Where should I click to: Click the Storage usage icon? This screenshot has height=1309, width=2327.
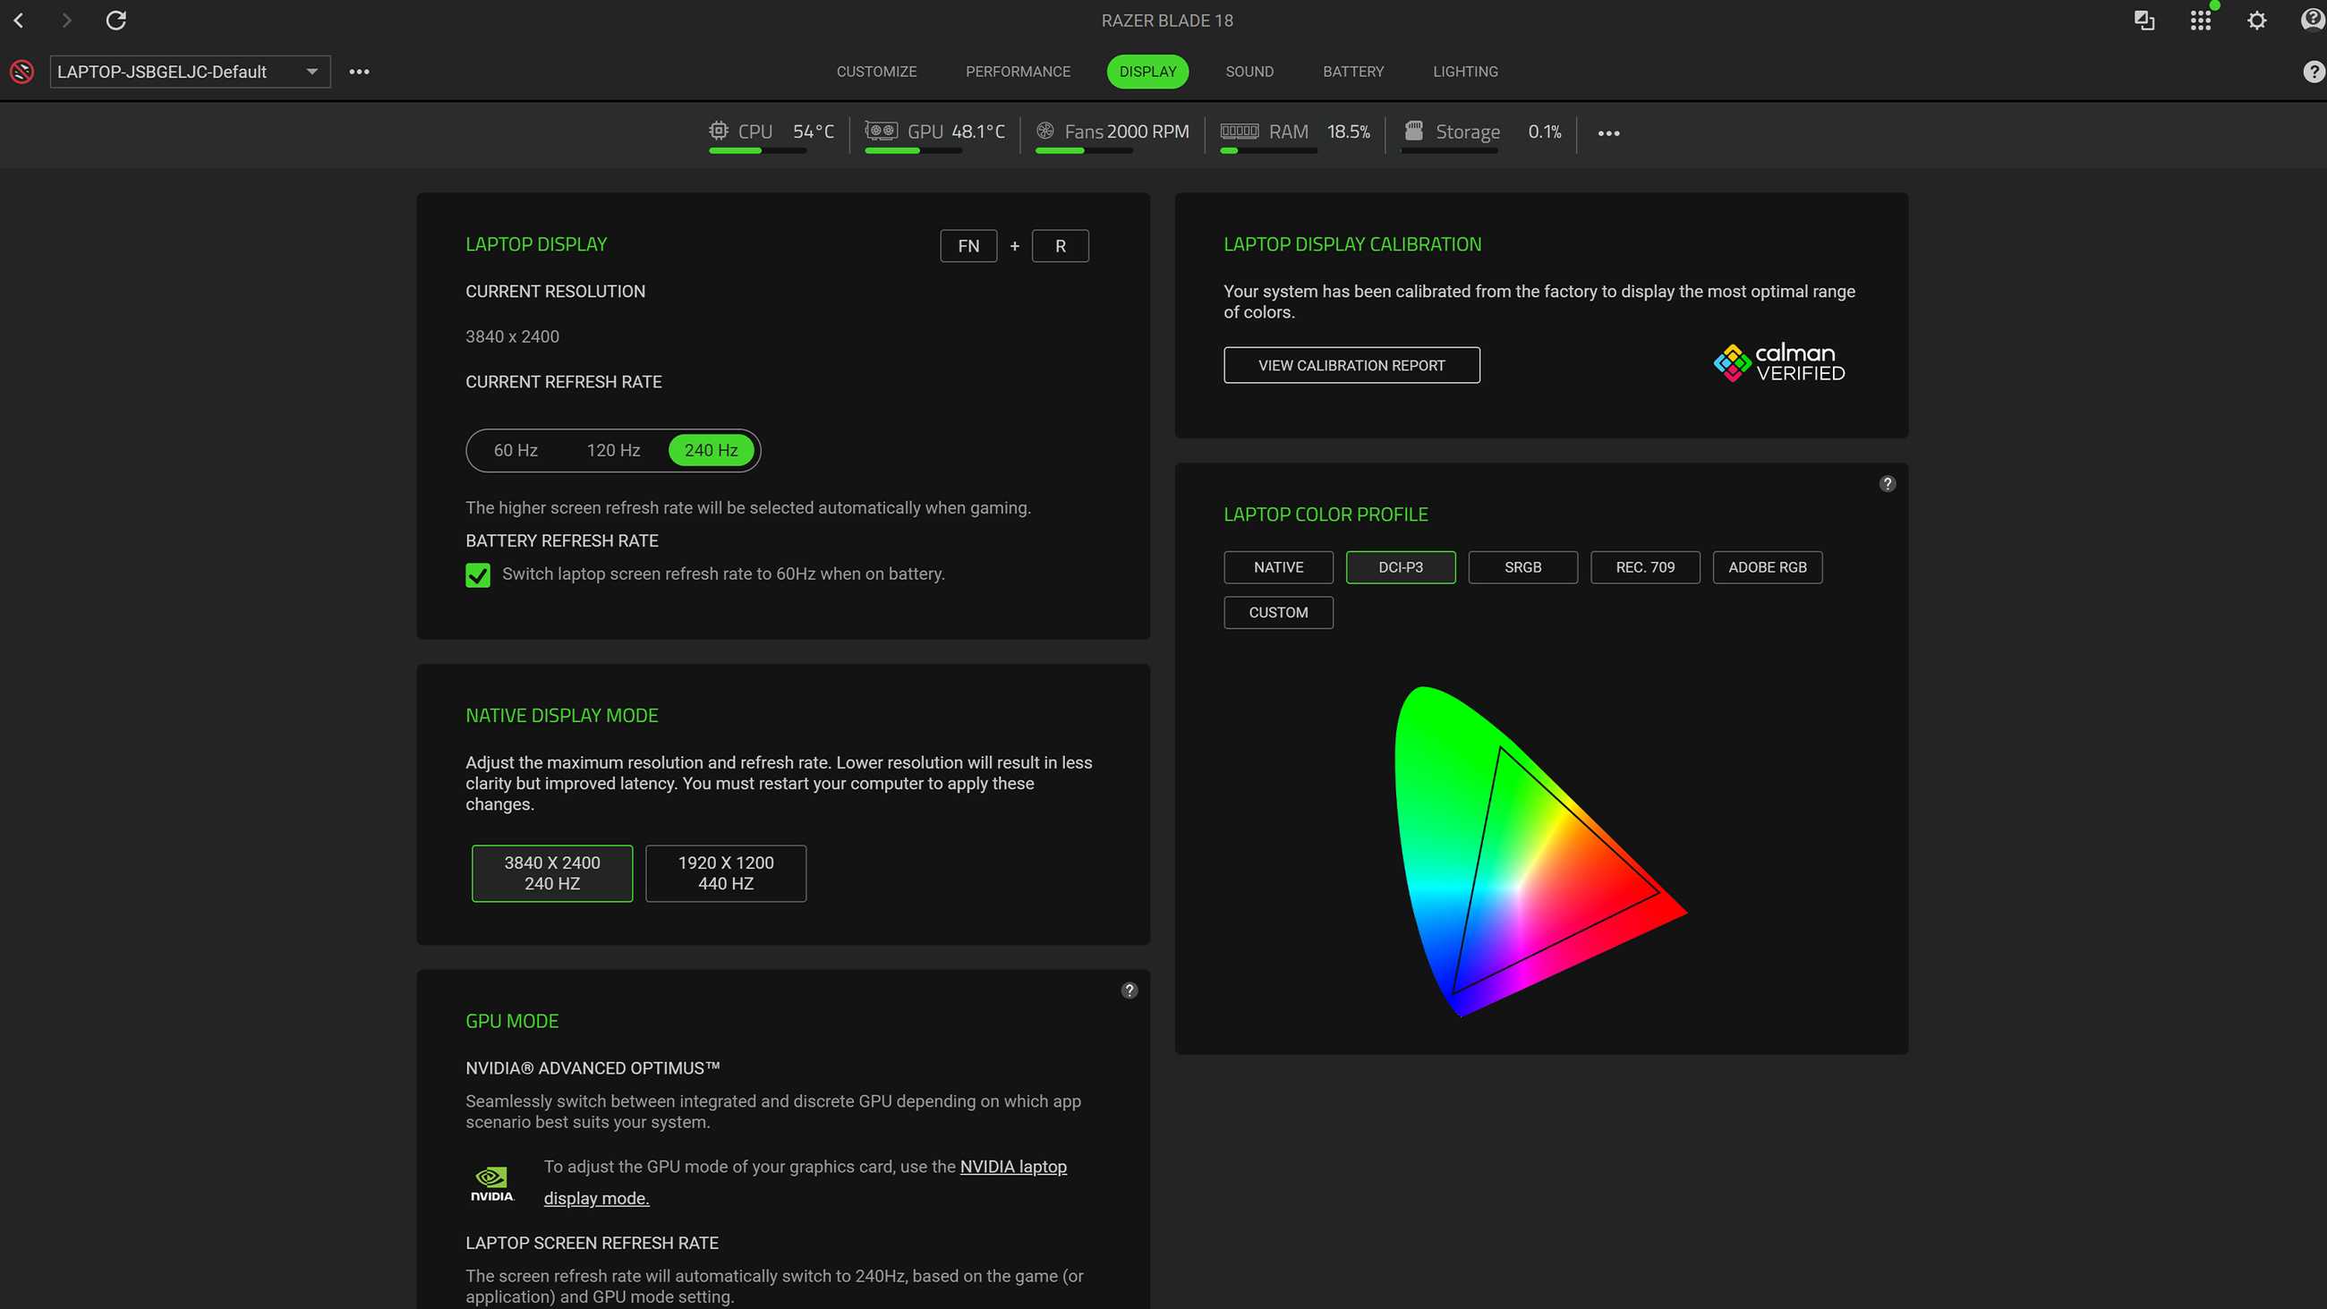click(1415, 130)
